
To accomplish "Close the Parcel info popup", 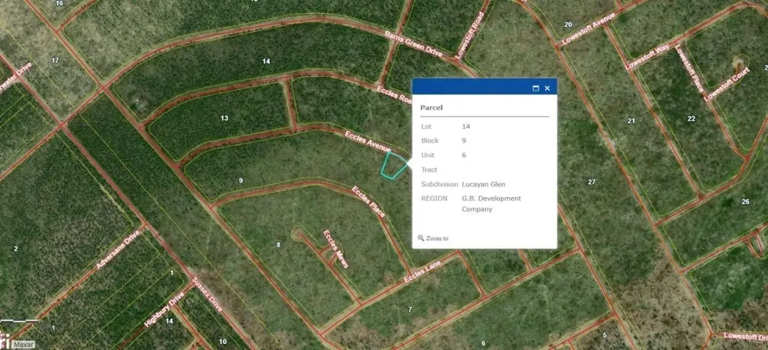I will point(547,88).
